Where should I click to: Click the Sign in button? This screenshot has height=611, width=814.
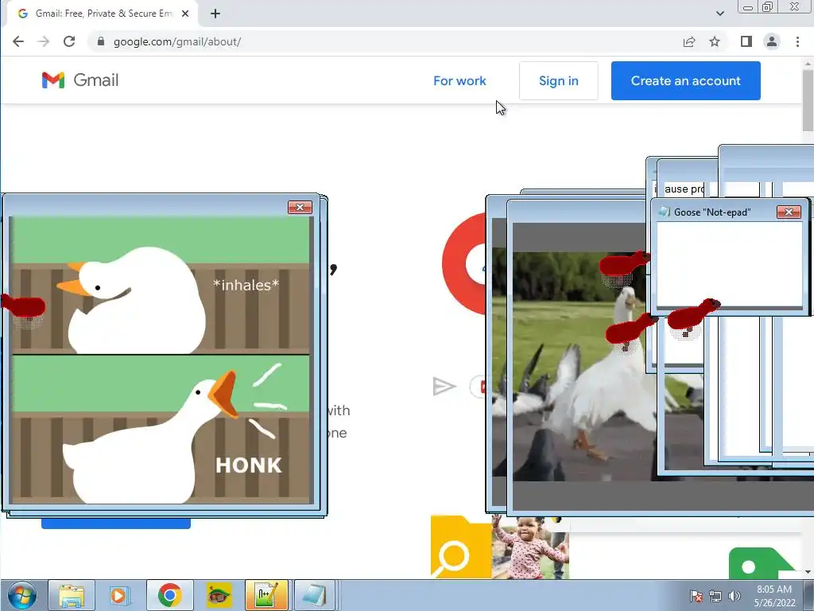pos(559,81)
